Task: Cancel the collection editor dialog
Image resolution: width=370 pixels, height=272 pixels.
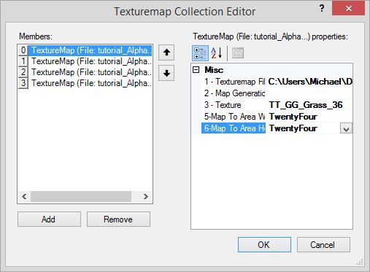Action: 323,244
